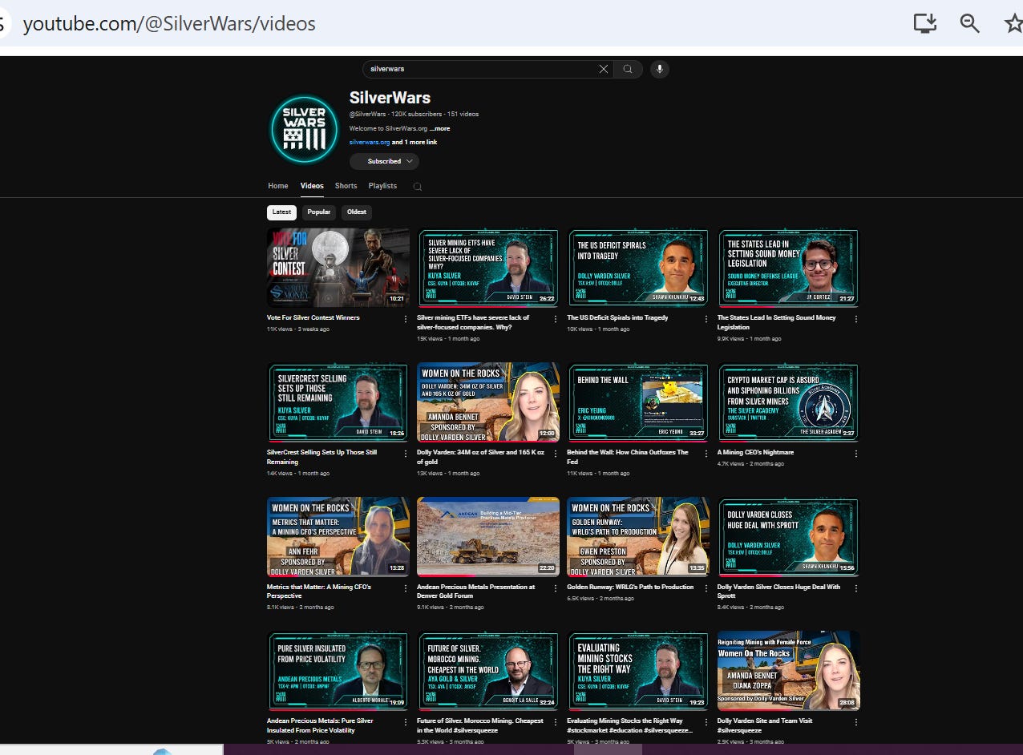Open title Golden Runway: WRLG's Path to Production
The height and width of the screenshot is (755, 1023).
[x=630, y=587]
